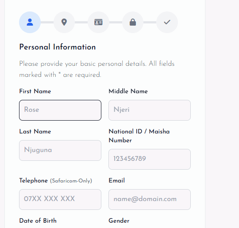
Task: Click the Personal Information heading
Action: (58, 47)
